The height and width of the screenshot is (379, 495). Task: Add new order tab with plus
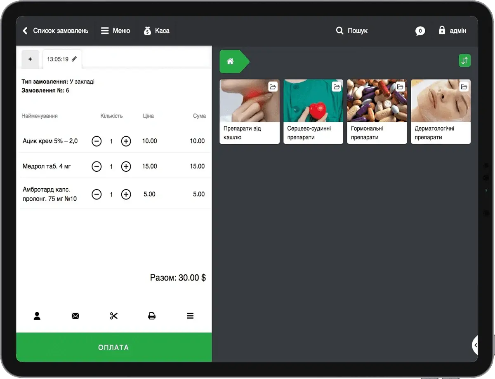[x=30, y=59]
